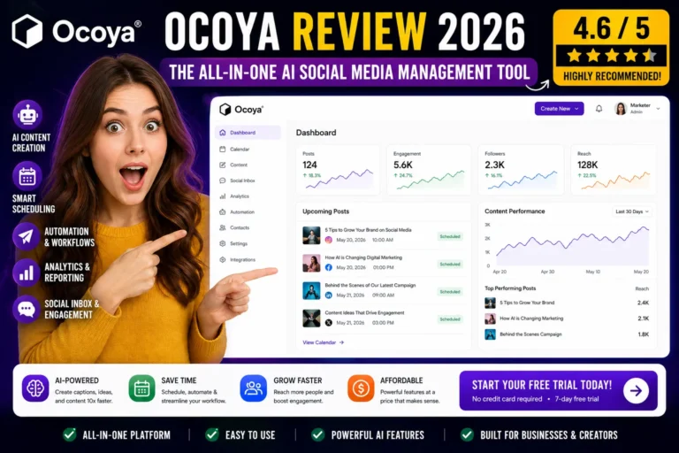Click the Upcoming Posts heading
This screenshot has height=453, width=679.
coord(325,211)
